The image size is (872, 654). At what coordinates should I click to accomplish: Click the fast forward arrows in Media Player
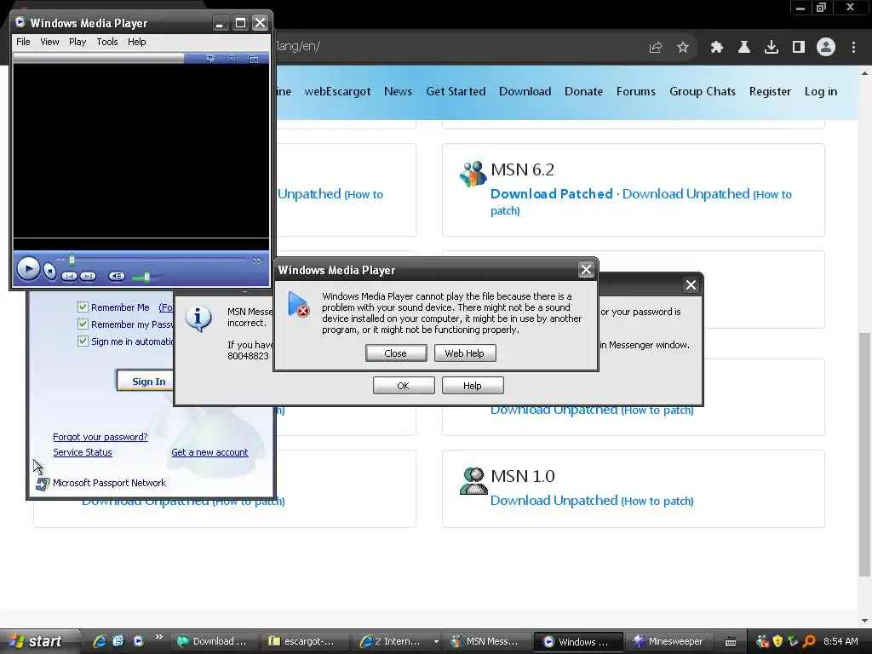tap(257, 260)
